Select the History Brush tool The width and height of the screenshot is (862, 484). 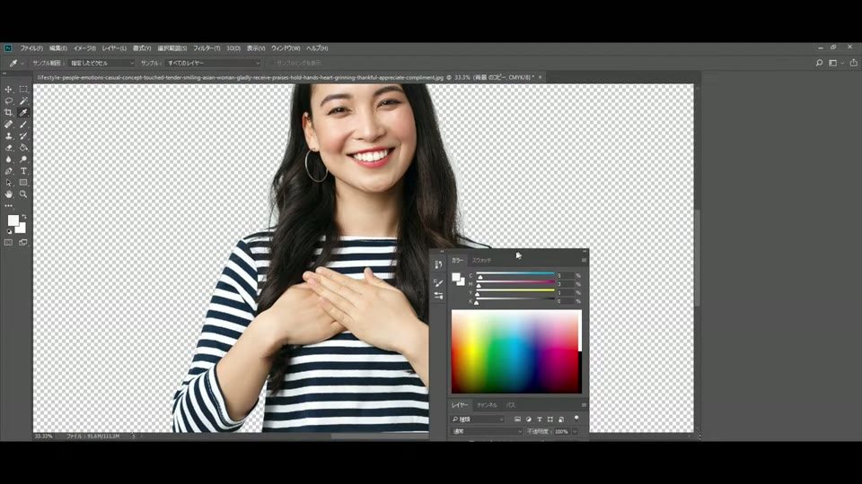pyautogui.click(x=23, y=136)
